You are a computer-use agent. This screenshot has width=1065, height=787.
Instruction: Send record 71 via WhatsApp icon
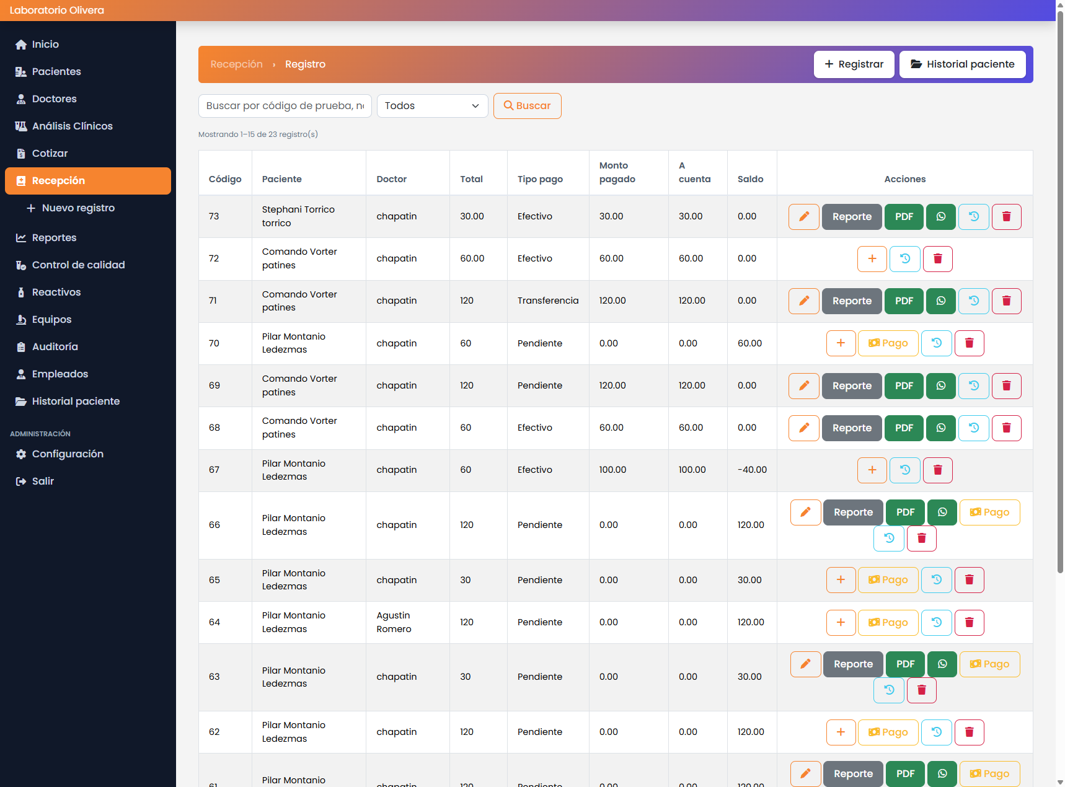point(940,301)
